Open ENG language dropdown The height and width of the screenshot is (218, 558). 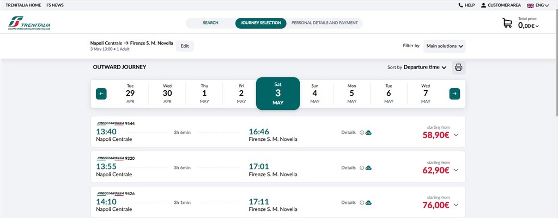click(x=542, y=5)
